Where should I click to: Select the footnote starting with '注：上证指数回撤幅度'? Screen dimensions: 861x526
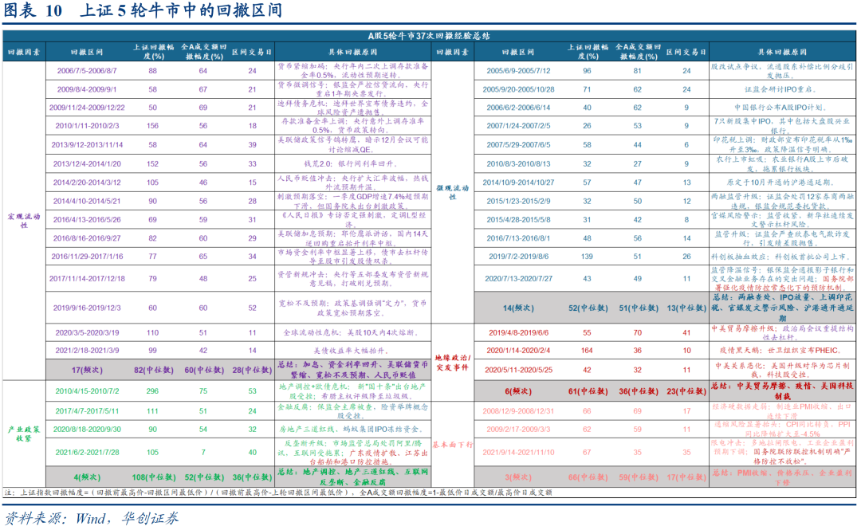coord(279,493)
